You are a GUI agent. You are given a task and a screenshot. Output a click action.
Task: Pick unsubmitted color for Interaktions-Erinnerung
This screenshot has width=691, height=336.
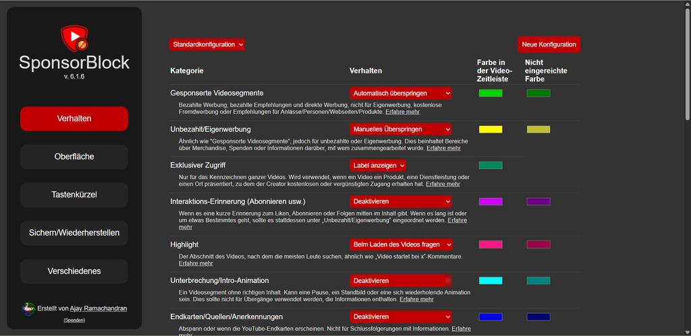(538, 201)
